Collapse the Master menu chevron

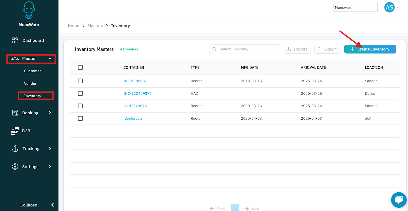click(x=50, y=59)
